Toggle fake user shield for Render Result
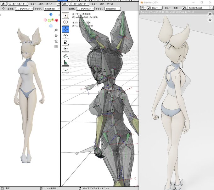Screen dimensions: 214x190 tap(212, 8)
